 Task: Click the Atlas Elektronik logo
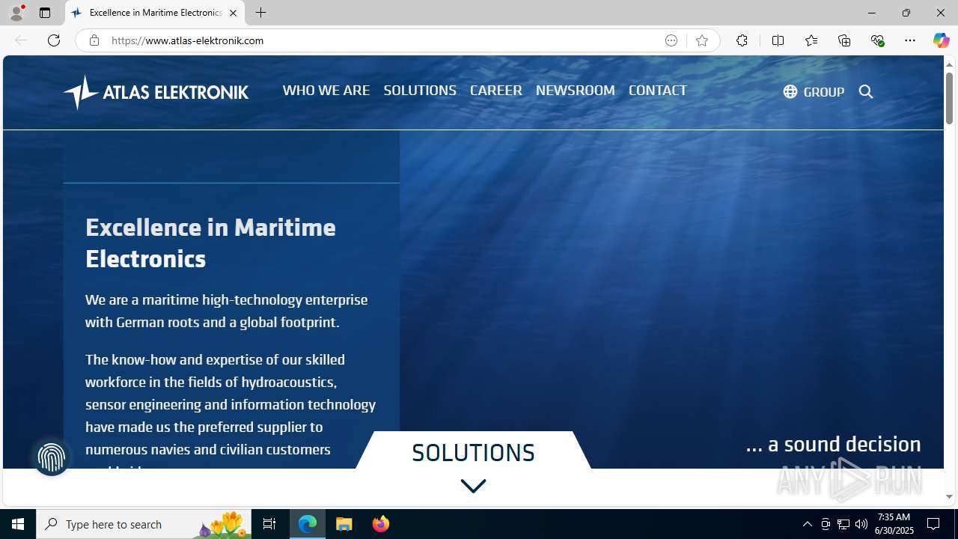[x=156, y=92]
